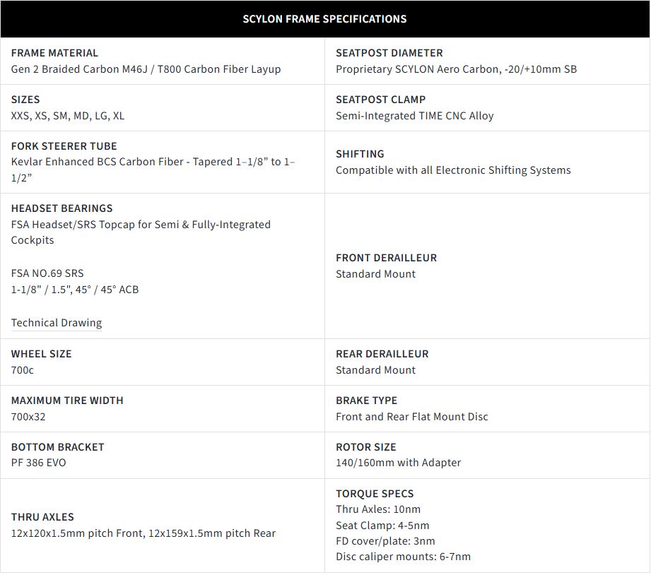Click the FRAME MATERIAL heading
This screenshot has height=575, width=651.
54,53
